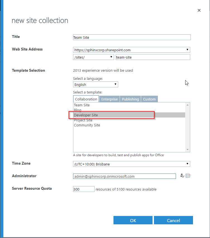
Task: Expand the /sites/ path dropdown
Action: pyautogui.click(x=93, y=57)
